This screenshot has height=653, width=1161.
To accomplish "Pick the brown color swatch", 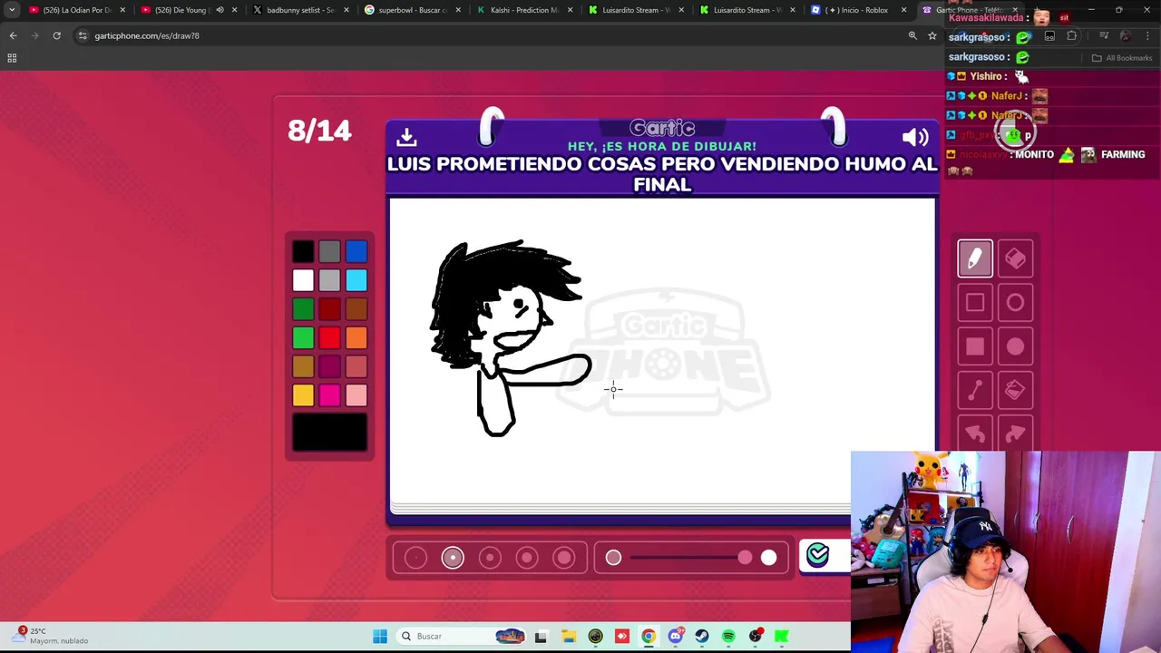I will tap(356, 309).
